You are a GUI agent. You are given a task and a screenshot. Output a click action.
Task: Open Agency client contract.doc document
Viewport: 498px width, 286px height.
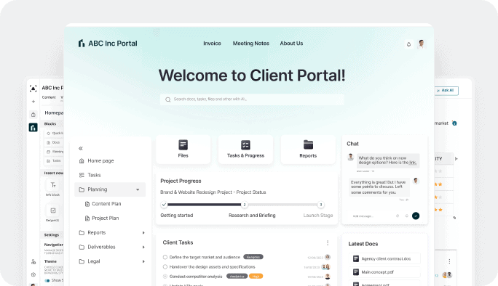tap(385, 258)
